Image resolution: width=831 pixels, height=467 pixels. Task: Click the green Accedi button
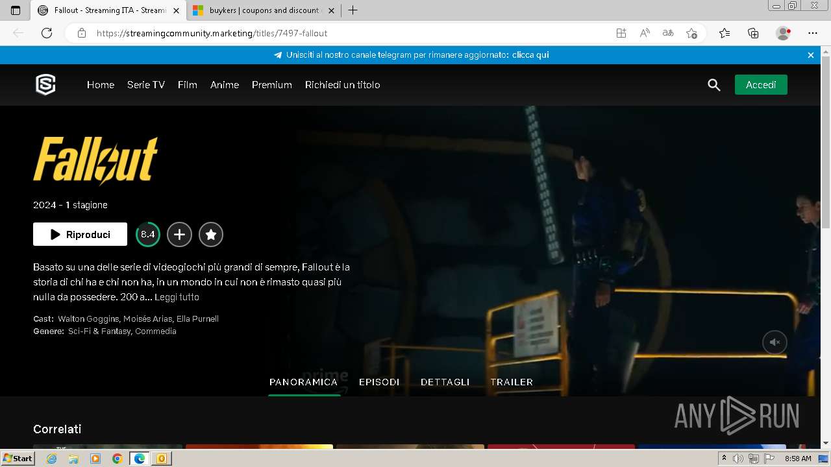(761, 85)
